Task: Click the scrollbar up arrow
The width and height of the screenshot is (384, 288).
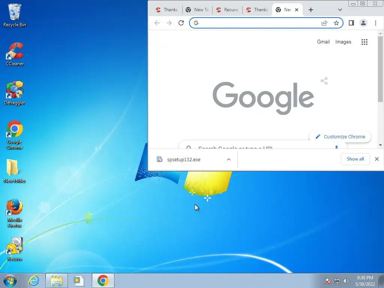Action: 380,33
